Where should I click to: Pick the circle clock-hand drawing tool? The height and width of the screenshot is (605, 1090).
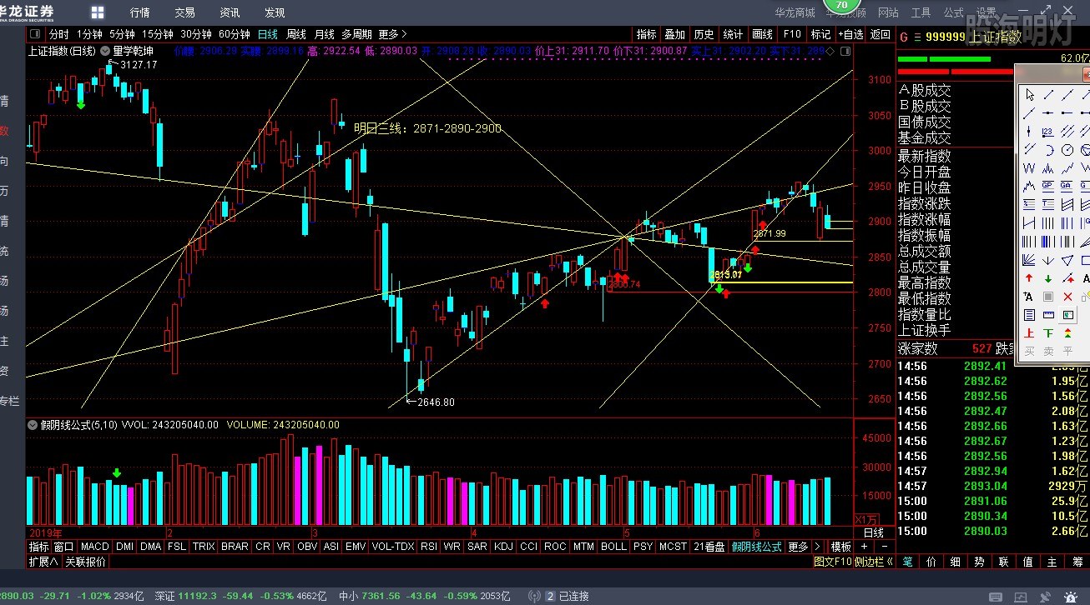(x=1067, y=150)
